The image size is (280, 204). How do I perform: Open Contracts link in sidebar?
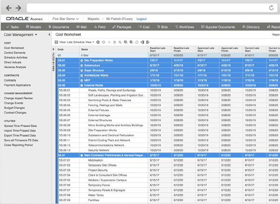click(10, 80)
